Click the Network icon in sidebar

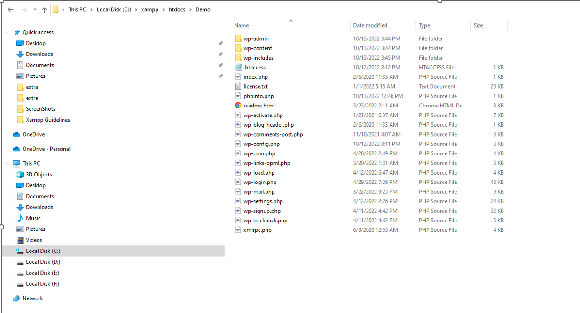pos(16,298)
